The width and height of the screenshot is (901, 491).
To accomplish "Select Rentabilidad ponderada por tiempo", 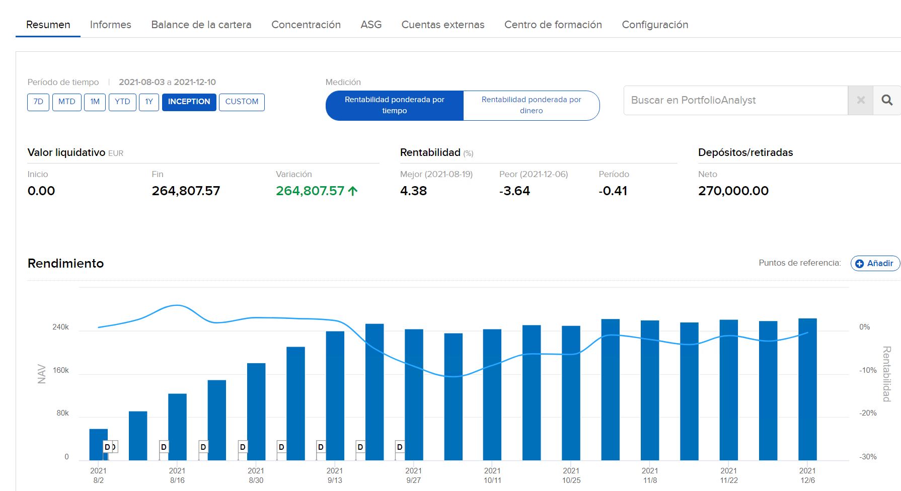I will click(395, 105).
